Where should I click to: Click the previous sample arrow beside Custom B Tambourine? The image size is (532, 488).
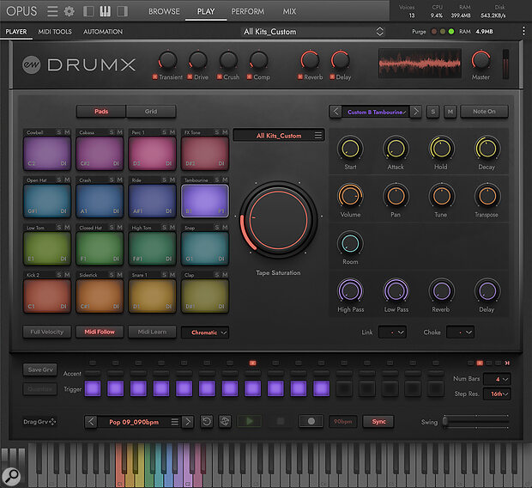coord(336,112)
